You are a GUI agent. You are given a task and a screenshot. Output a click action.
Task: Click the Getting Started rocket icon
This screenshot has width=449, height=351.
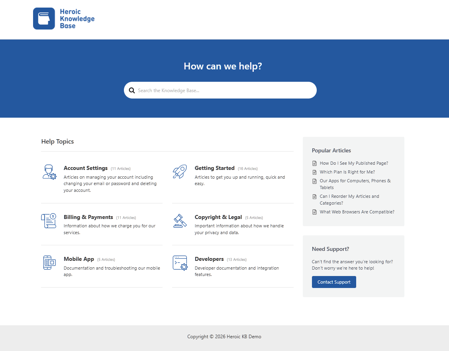click(180, 172)
